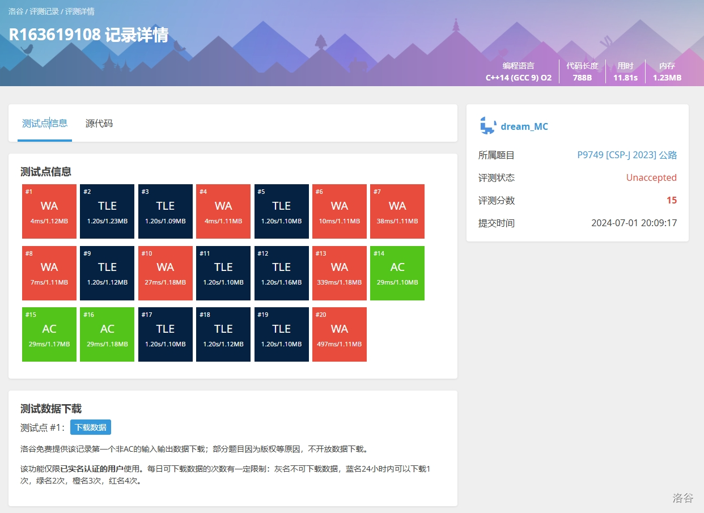
Task: Click test case #14 AC tile
Action: point(397,273)
